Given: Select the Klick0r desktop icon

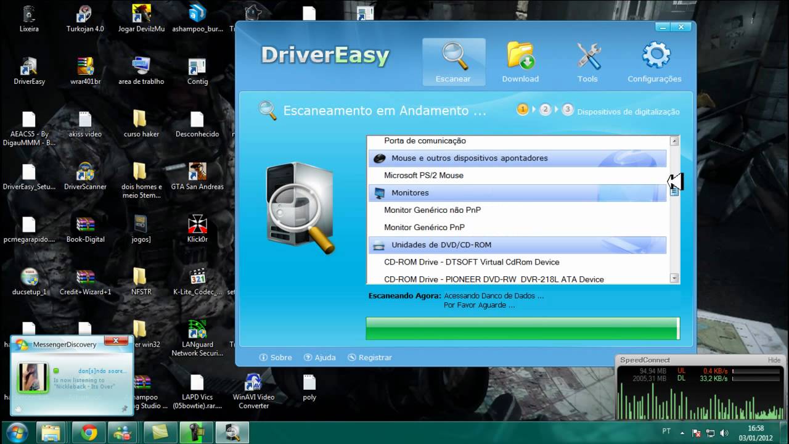Looking at the screenshot, I should (x=197, y=229).
